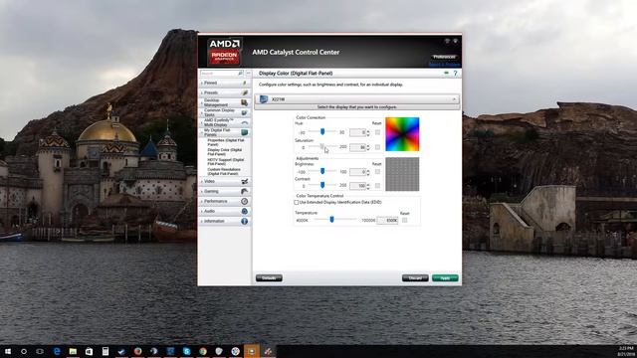Image resolution: width=637 pixels, height=358 pixels.
Task: Open Microsoft Edge from the taskbar
Action: (x=57, y=351)
